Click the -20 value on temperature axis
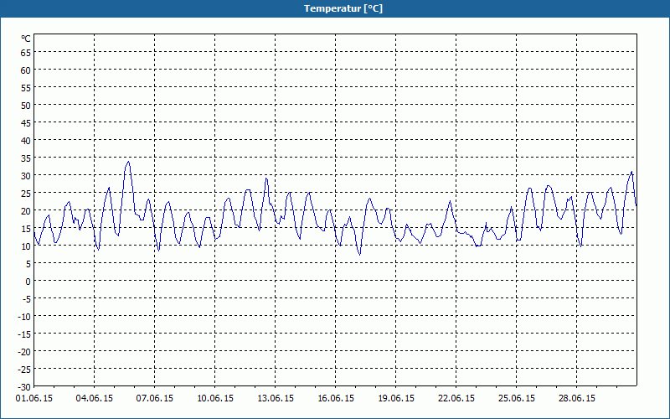This screenshot has height=419, width=670. pos(24,352)
